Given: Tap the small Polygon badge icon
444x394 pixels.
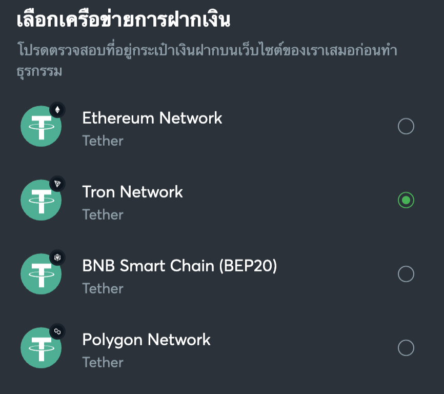Looking at the screenshot, I should click(57, 331).
